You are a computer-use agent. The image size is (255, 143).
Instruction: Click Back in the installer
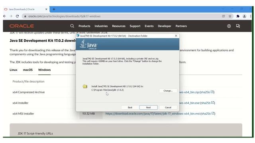pos(130,107)
